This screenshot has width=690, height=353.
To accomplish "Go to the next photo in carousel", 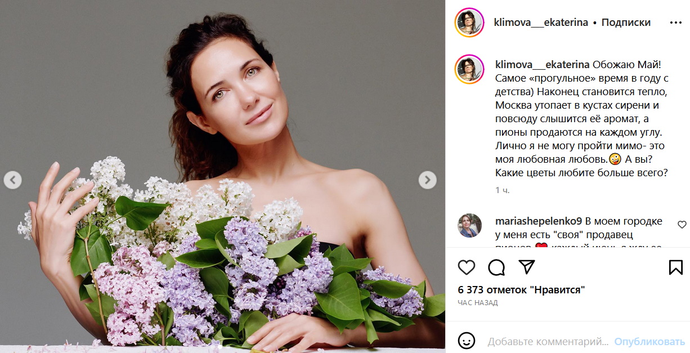I will click(x=427, y=180).
